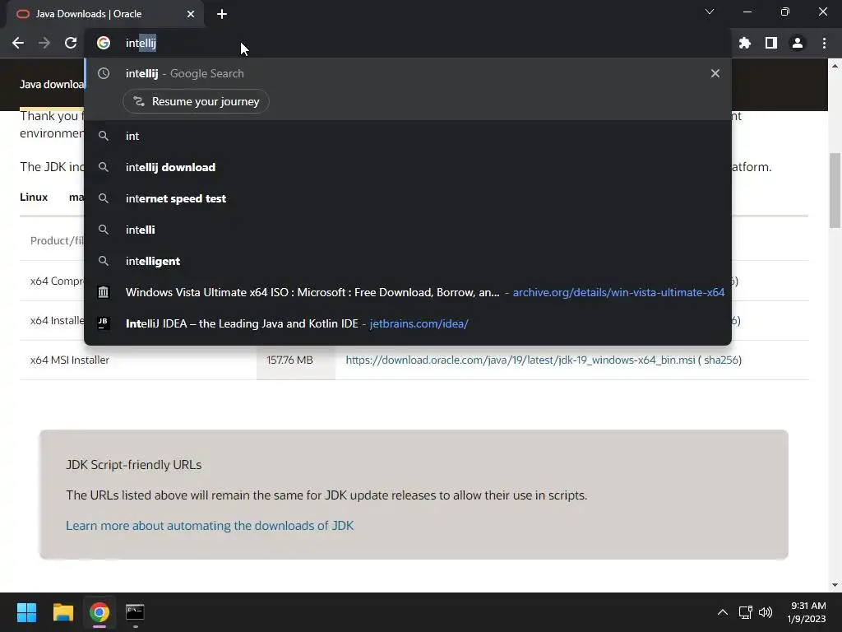Viewport: 842px width, 632px height.
Task: Open the Chrome three-dot menu
Action: point(824,43)
